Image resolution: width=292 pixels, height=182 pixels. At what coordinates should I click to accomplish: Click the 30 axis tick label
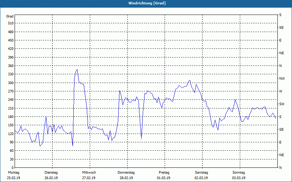(x=12, y=159)
